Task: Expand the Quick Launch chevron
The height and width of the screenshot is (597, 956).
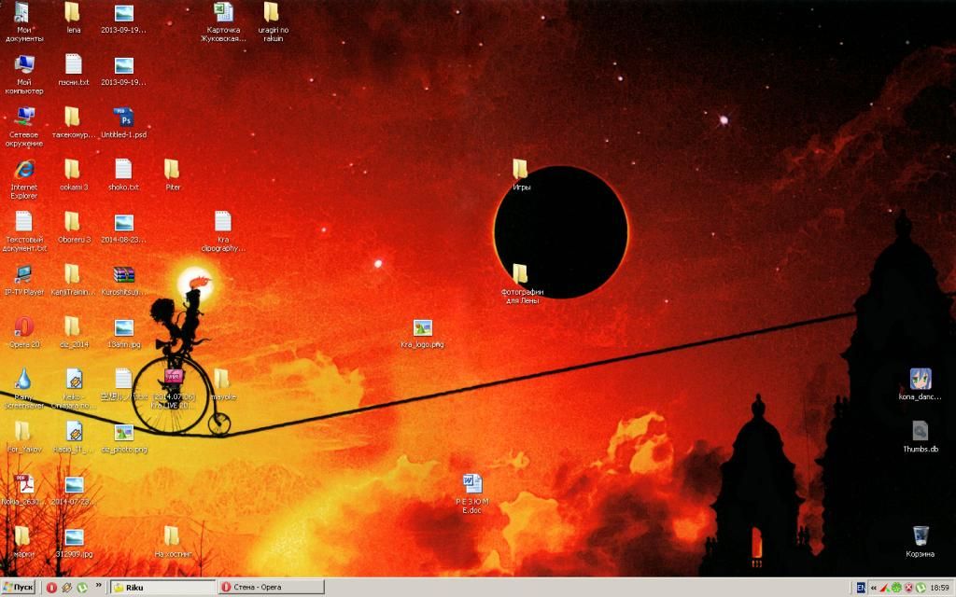Action: (x=99, y=586)
